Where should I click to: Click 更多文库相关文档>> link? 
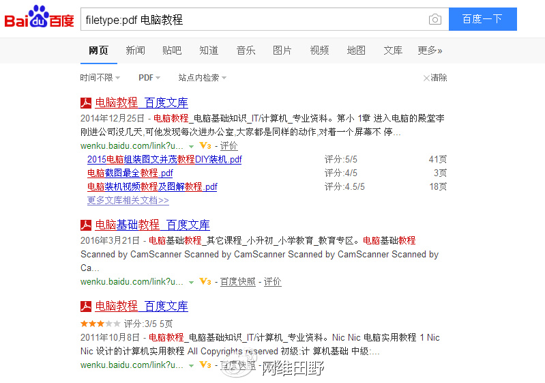tap(128, 200)
